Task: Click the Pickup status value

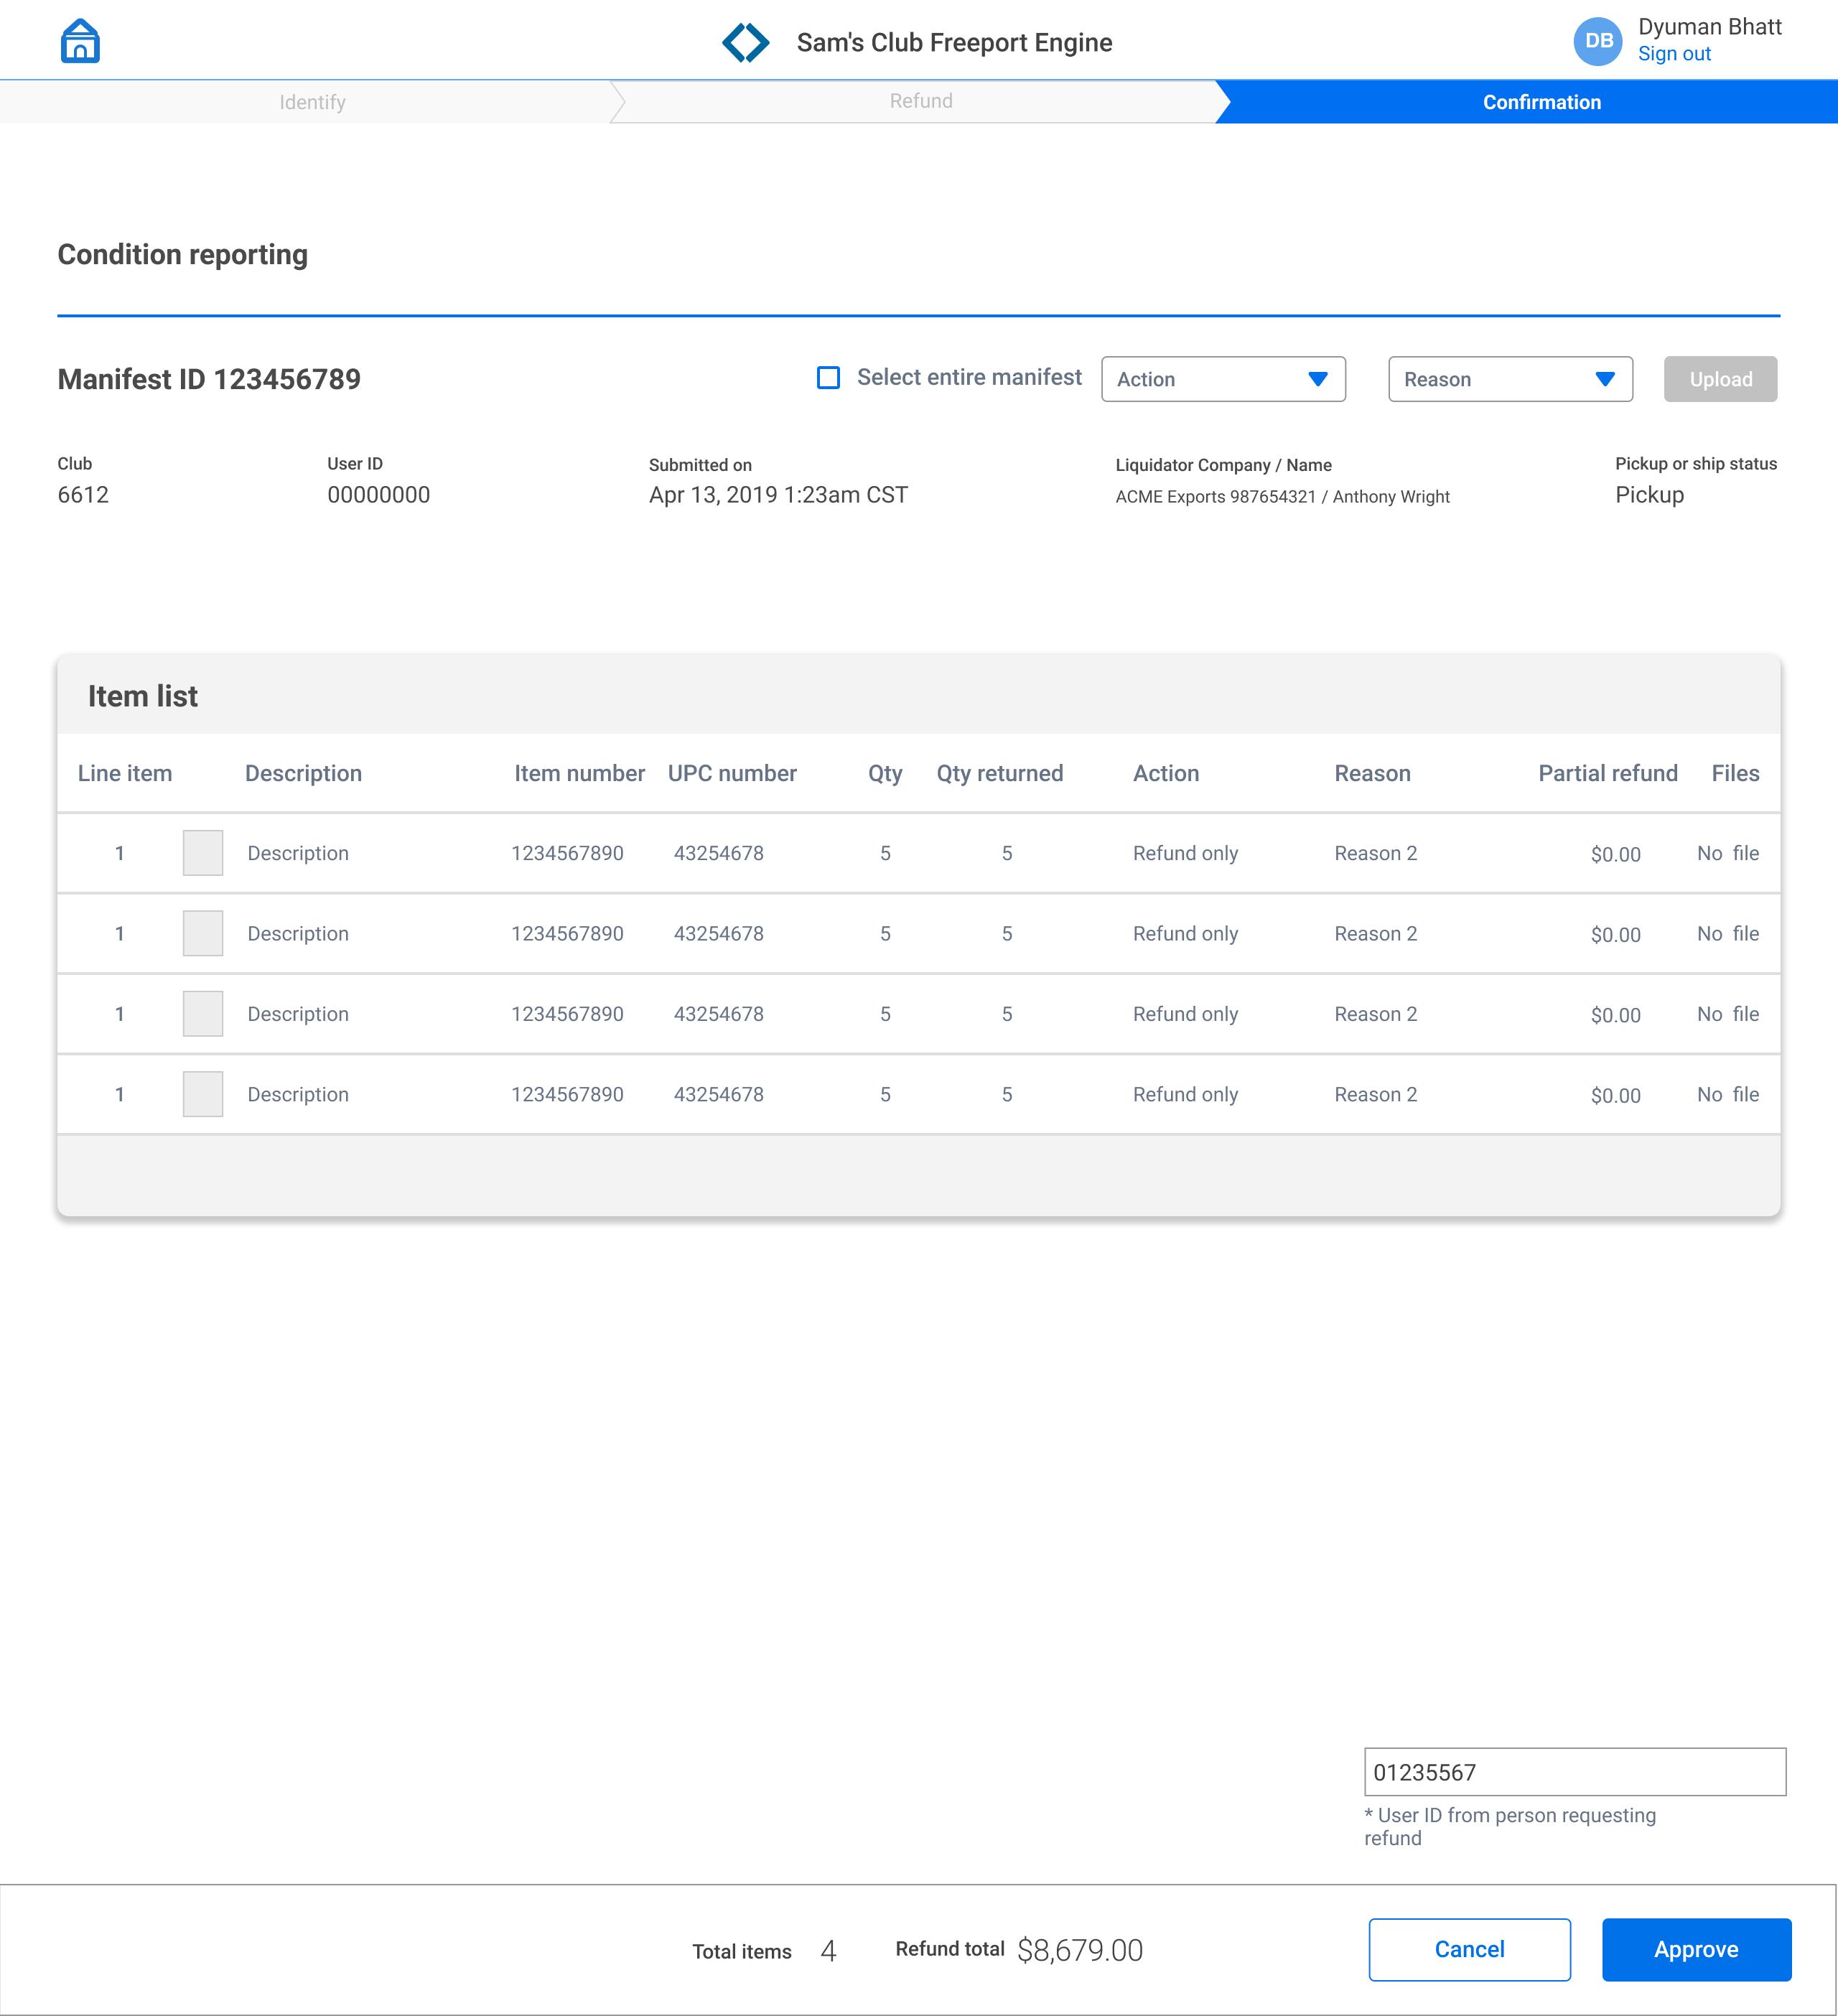Action: 1649,495
